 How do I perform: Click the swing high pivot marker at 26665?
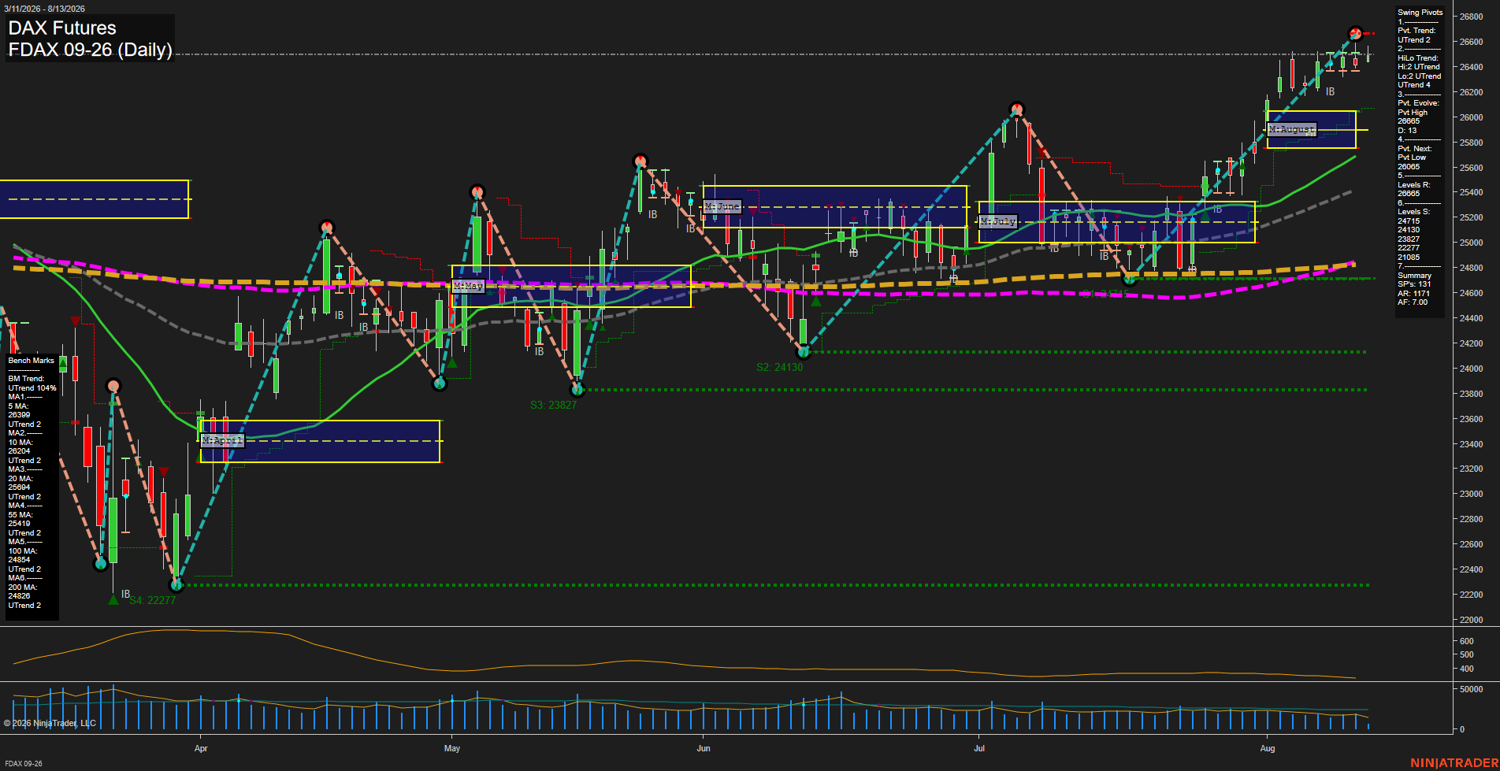(x=1355, y=33)
